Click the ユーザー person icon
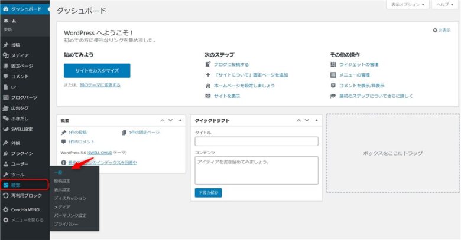The height and width of the screenshot is (240, 461). tap(5, 164)
